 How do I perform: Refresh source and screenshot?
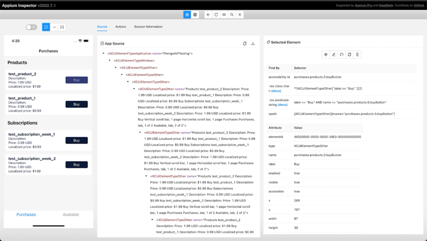(x=216, y=15)
